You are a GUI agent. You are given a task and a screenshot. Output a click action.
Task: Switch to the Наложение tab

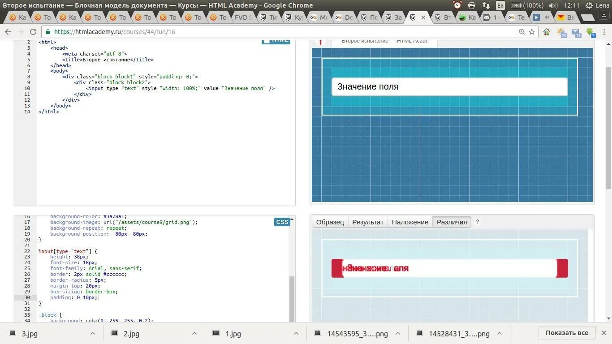click(410, 222)
